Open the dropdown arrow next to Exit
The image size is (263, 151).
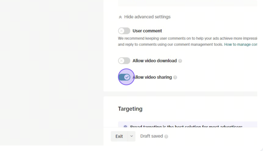click(131, 136)
